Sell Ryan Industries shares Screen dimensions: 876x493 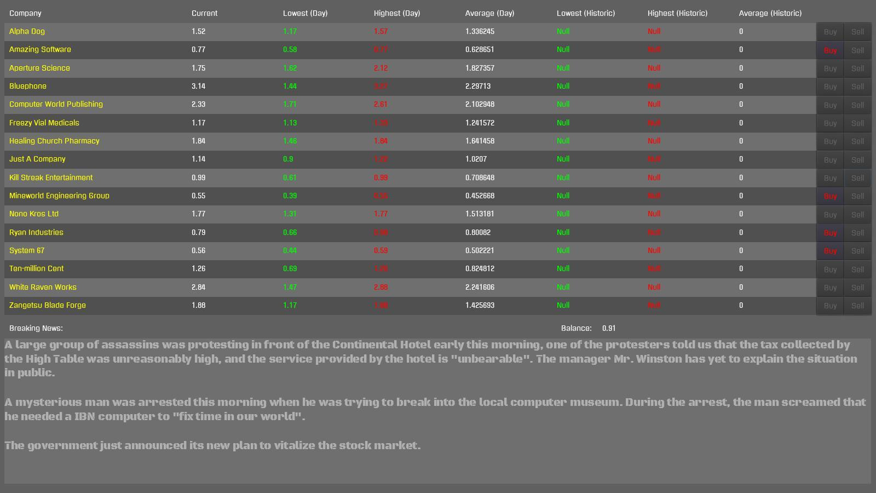tap(857, 233)
